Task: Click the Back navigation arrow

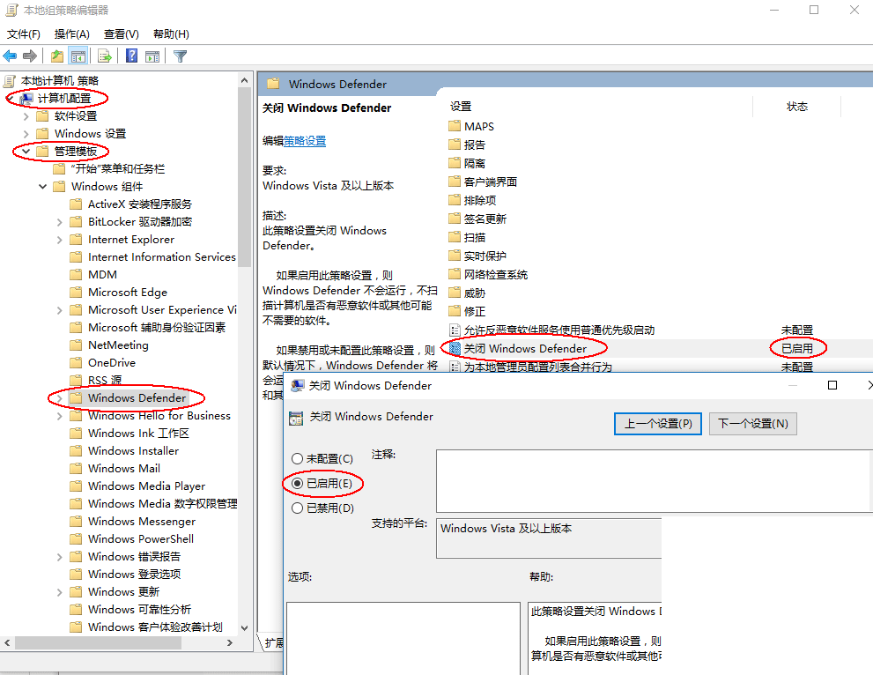Action: (11, 56)
